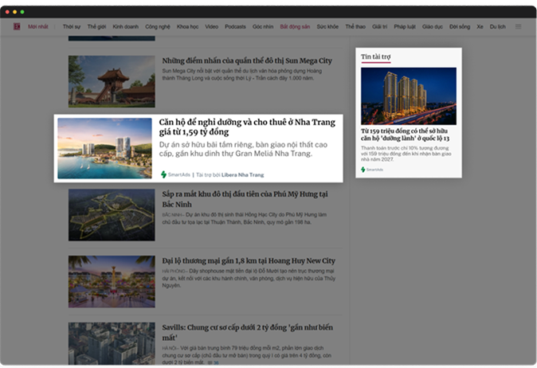Click the Savills city buildings thumbnail
Screen dimensions: 537x368
pyautogui.click(x=112, y=343)
